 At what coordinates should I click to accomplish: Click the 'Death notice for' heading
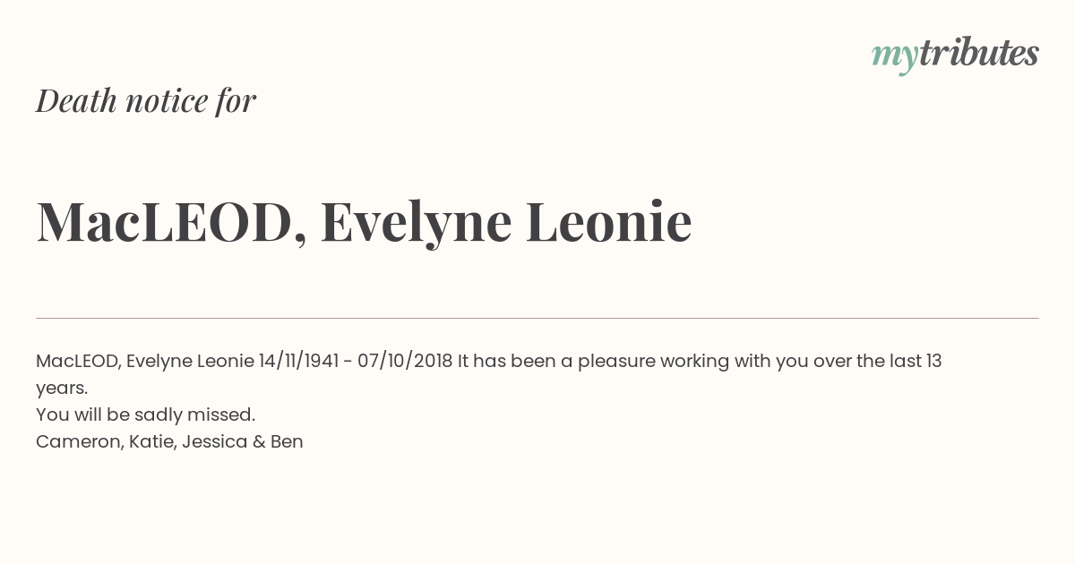[x=146, y=101]
